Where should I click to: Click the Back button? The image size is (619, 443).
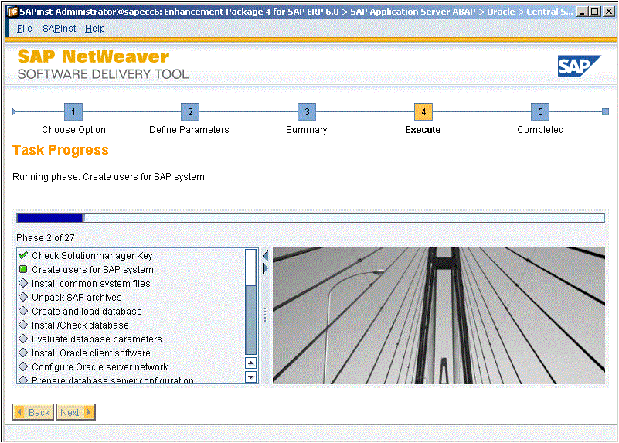coord(33,412)
